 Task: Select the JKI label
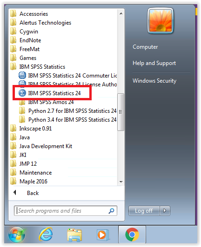[x=23, y=155]
